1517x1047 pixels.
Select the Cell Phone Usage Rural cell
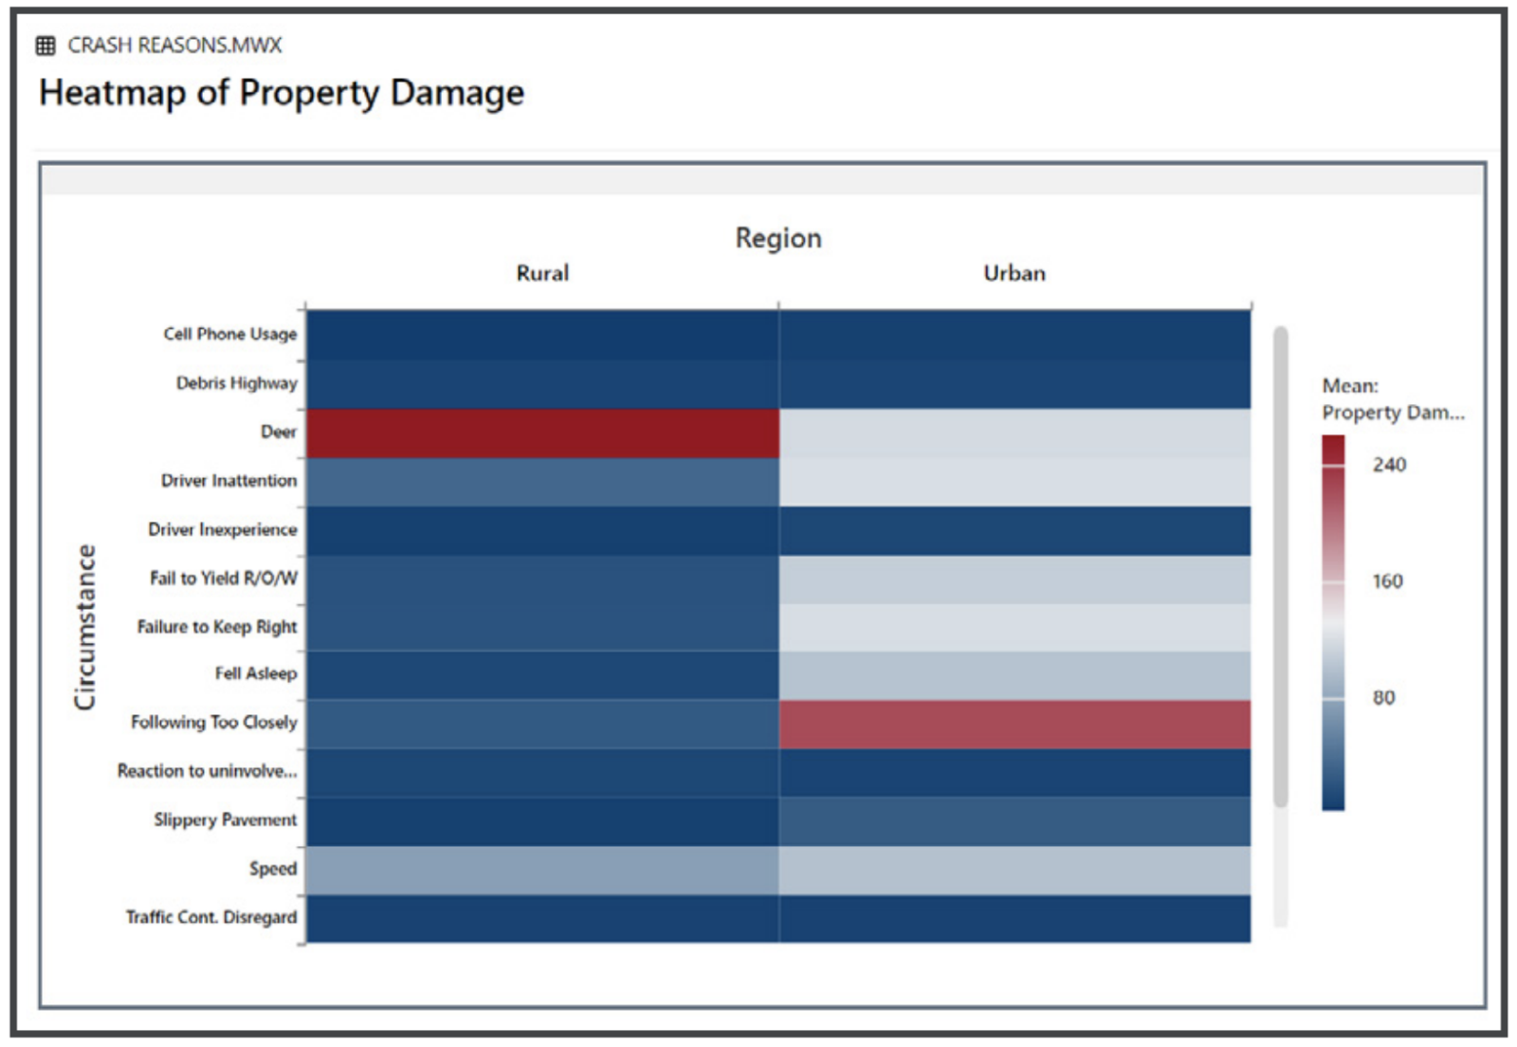(542, 335)
